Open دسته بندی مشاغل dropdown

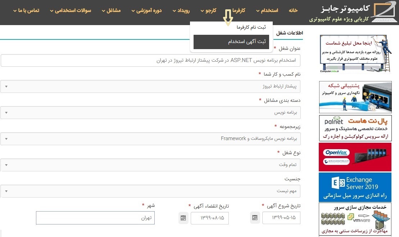(150, 113)
